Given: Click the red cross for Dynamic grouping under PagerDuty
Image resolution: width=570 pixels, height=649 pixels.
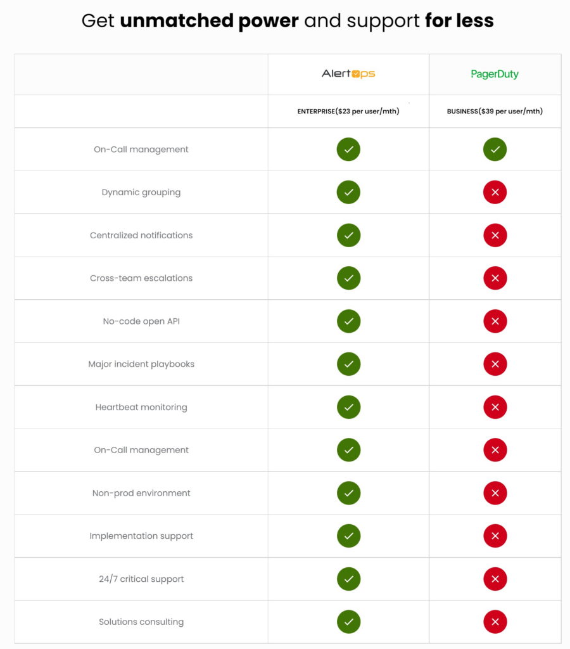Looking at the screenshot, I should (495, 192).
